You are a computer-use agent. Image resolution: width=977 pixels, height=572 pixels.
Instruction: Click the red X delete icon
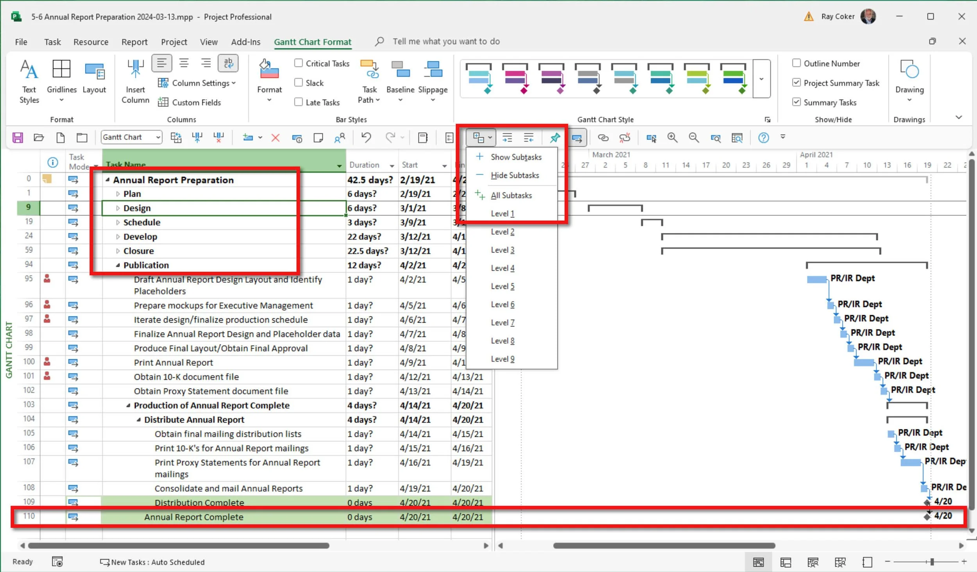[x=276, y=138]
